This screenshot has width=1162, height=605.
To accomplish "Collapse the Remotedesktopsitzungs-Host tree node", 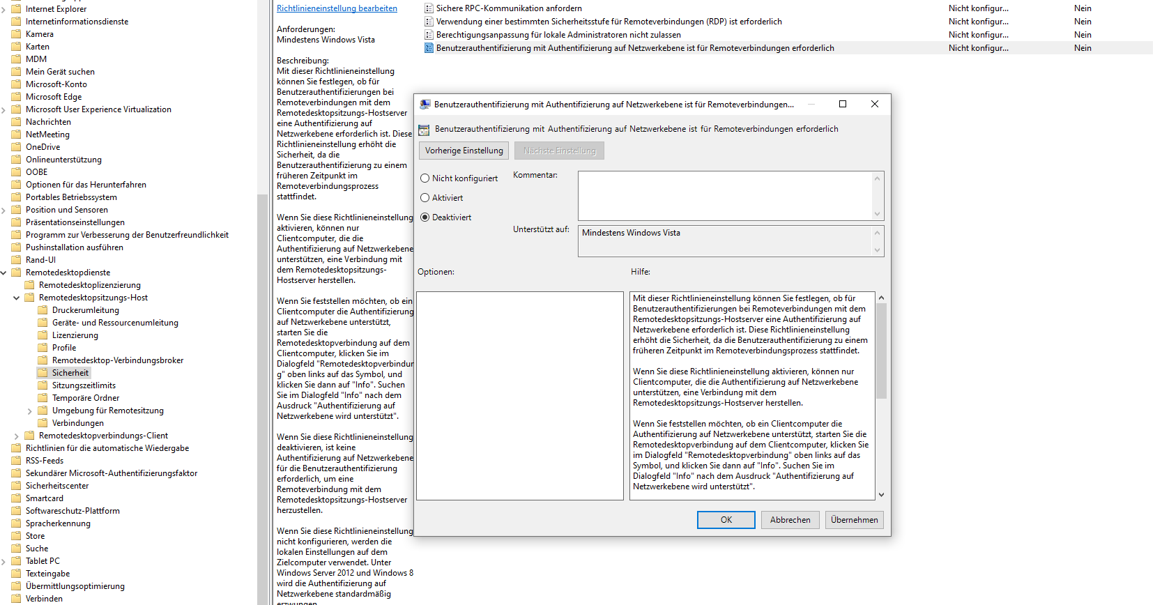I will click(16, 298).
